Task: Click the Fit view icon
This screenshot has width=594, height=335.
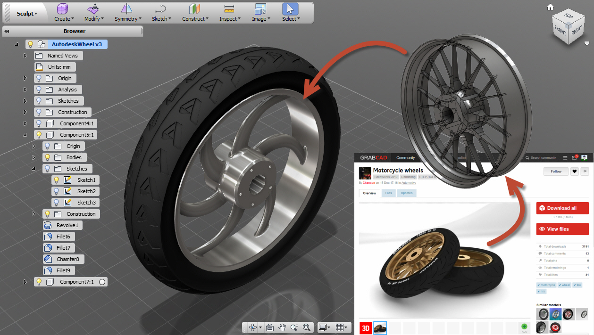Action: (x=306, y=328)
